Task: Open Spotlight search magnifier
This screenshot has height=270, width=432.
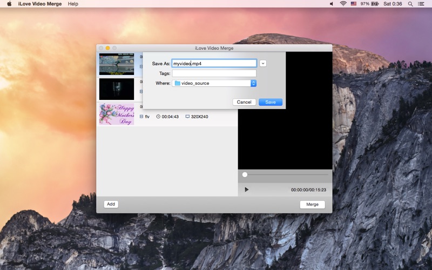Action: 410,4
